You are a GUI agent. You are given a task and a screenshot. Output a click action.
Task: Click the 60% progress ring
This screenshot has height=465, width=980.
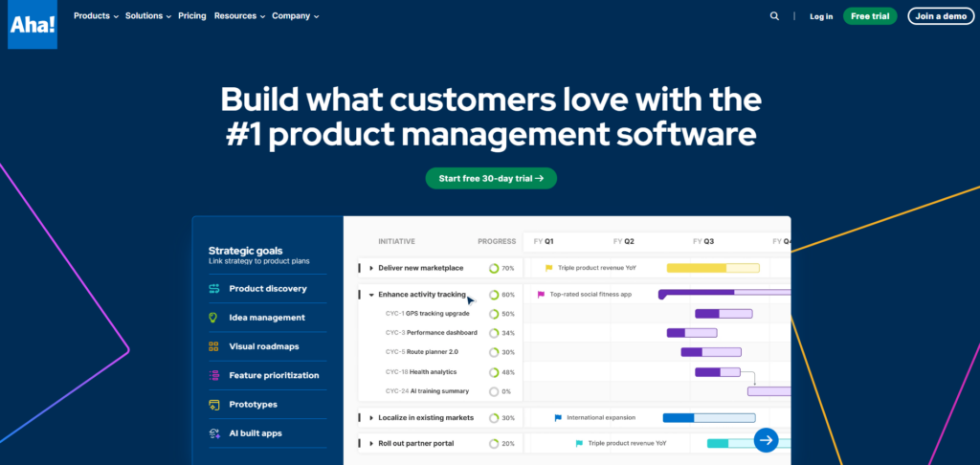pos(494,295)
